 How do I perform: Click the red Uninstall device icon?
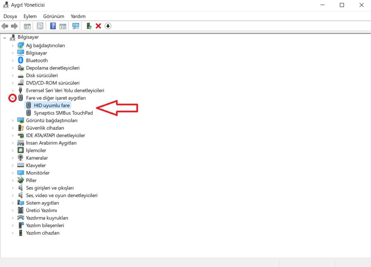click(98, 26)
